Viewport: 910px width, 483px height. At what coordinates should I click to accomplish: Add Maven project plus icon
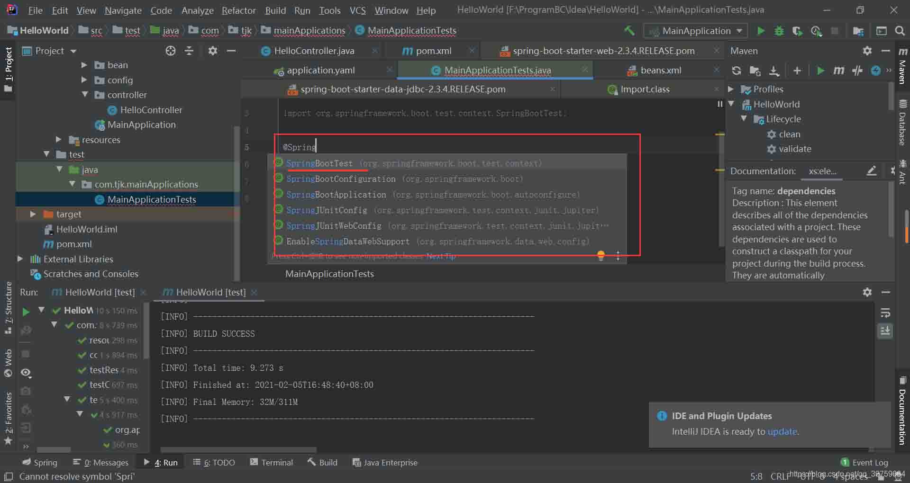[797, 71]
